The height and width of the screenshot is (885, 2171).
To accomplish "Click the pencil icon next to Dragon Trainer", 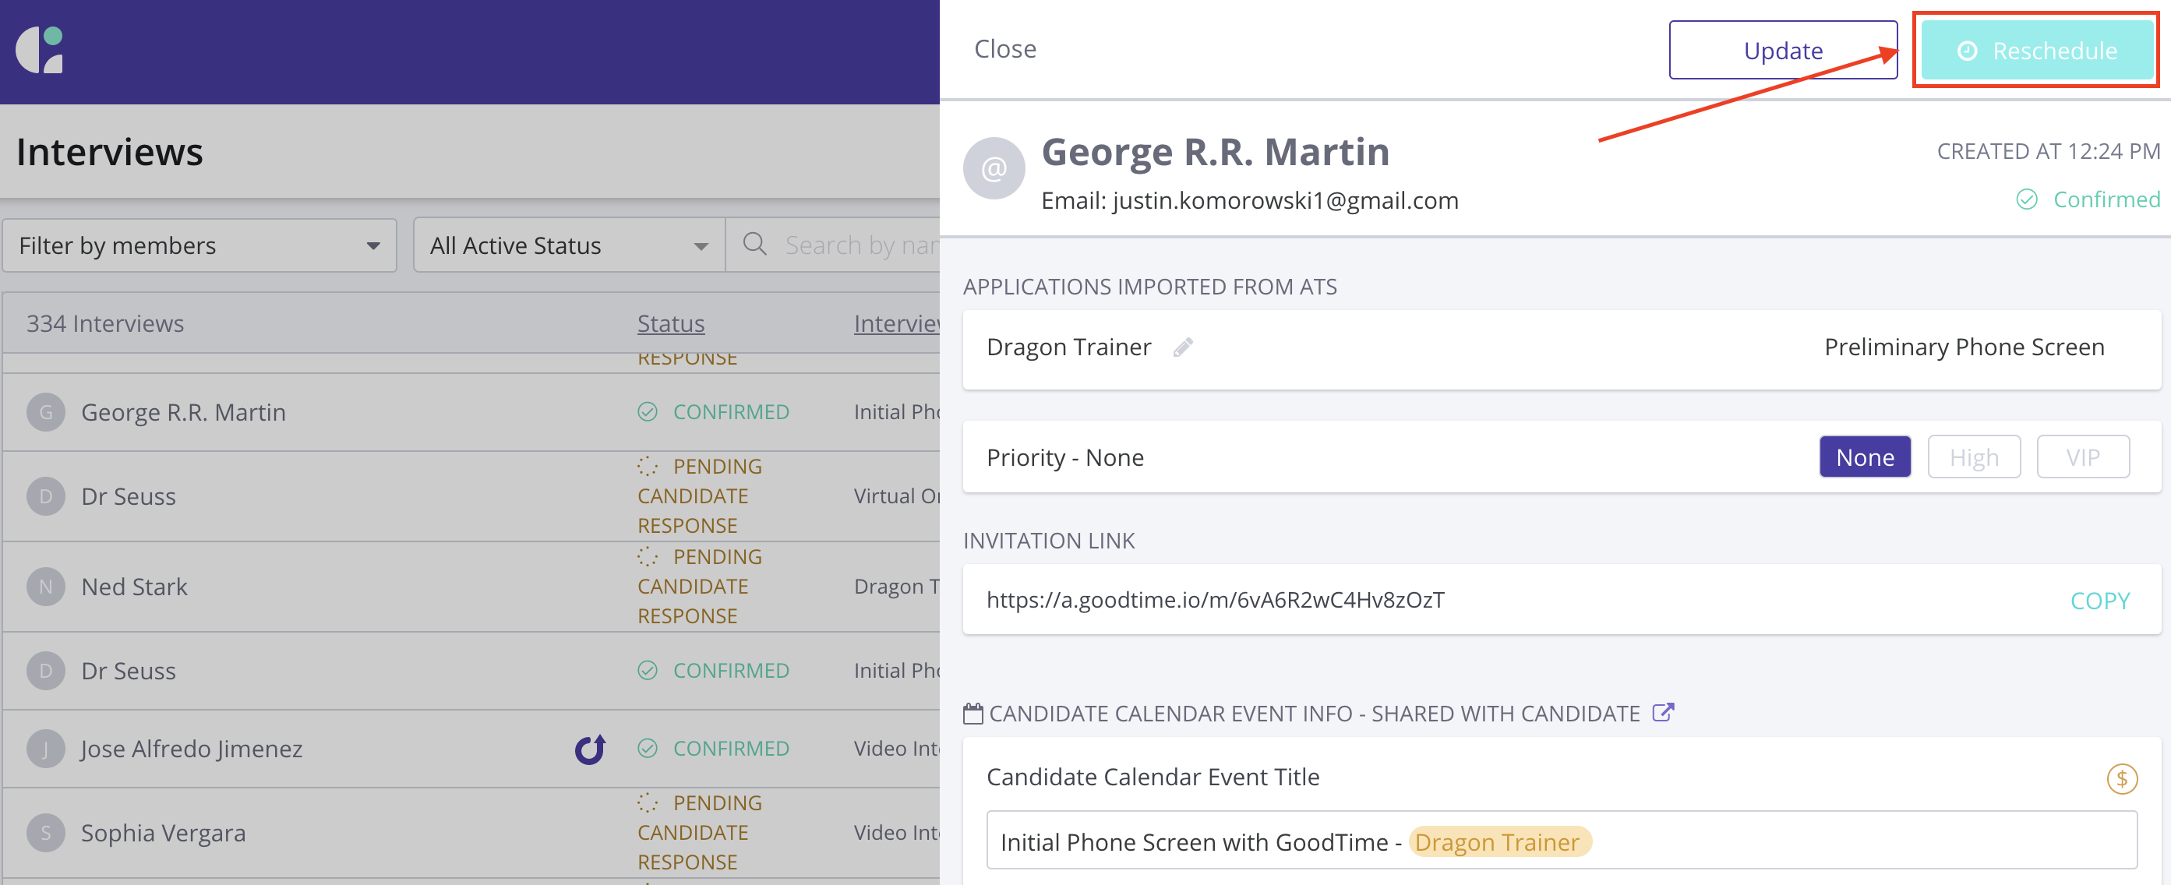I will (1182, 347).
